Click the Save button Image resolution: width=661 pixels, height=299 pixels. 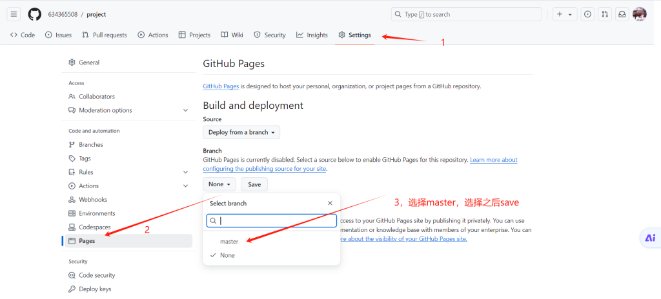(254, 184)
